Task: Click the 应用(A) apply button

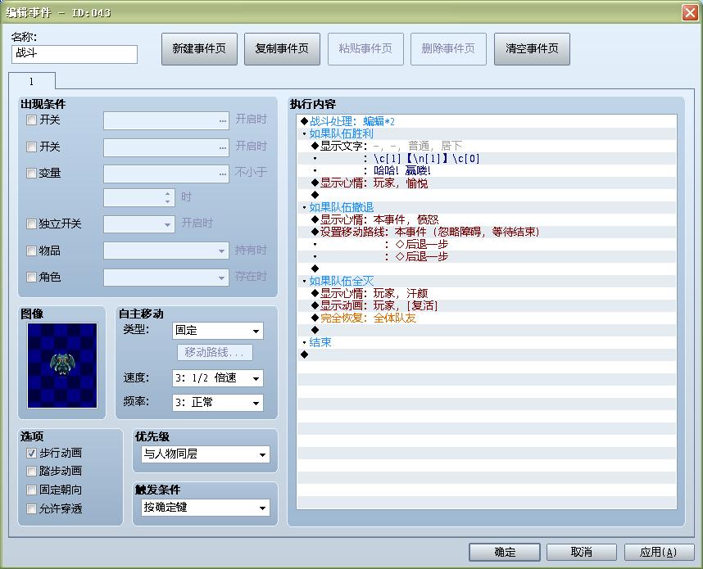Action: [660, 552]
